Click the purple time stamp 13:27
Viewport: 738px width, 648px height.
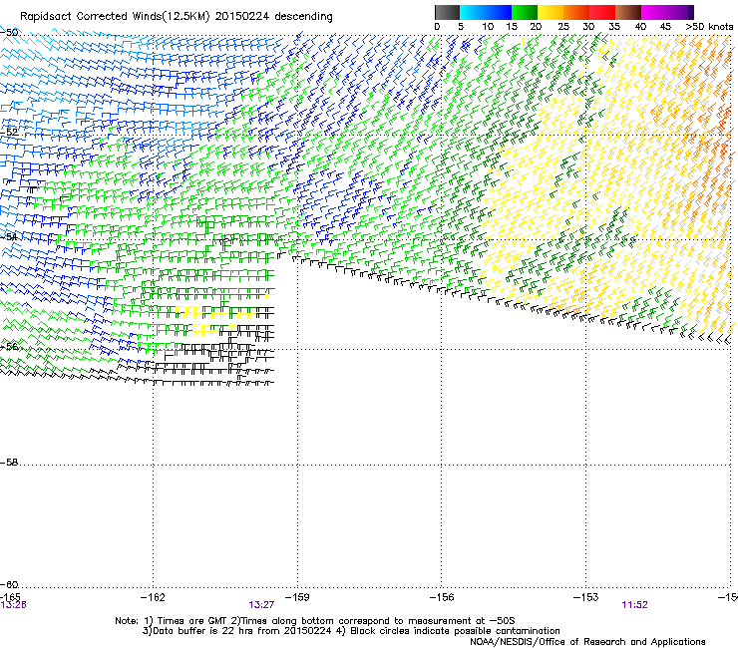coord(261,605)
